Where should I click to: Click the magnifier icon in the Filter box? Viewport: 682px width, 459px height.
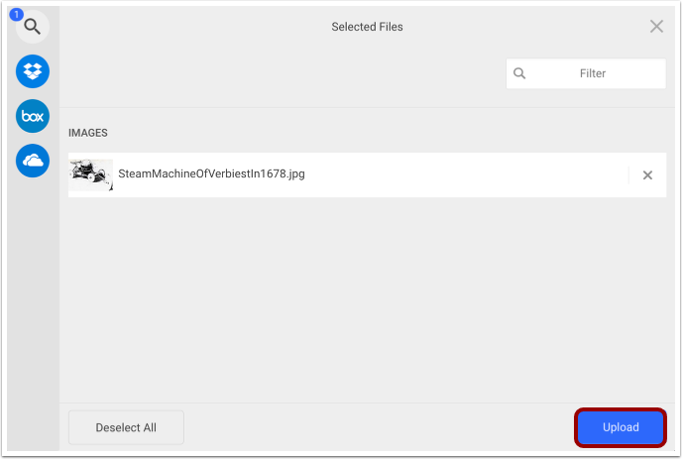coord(519,73)
